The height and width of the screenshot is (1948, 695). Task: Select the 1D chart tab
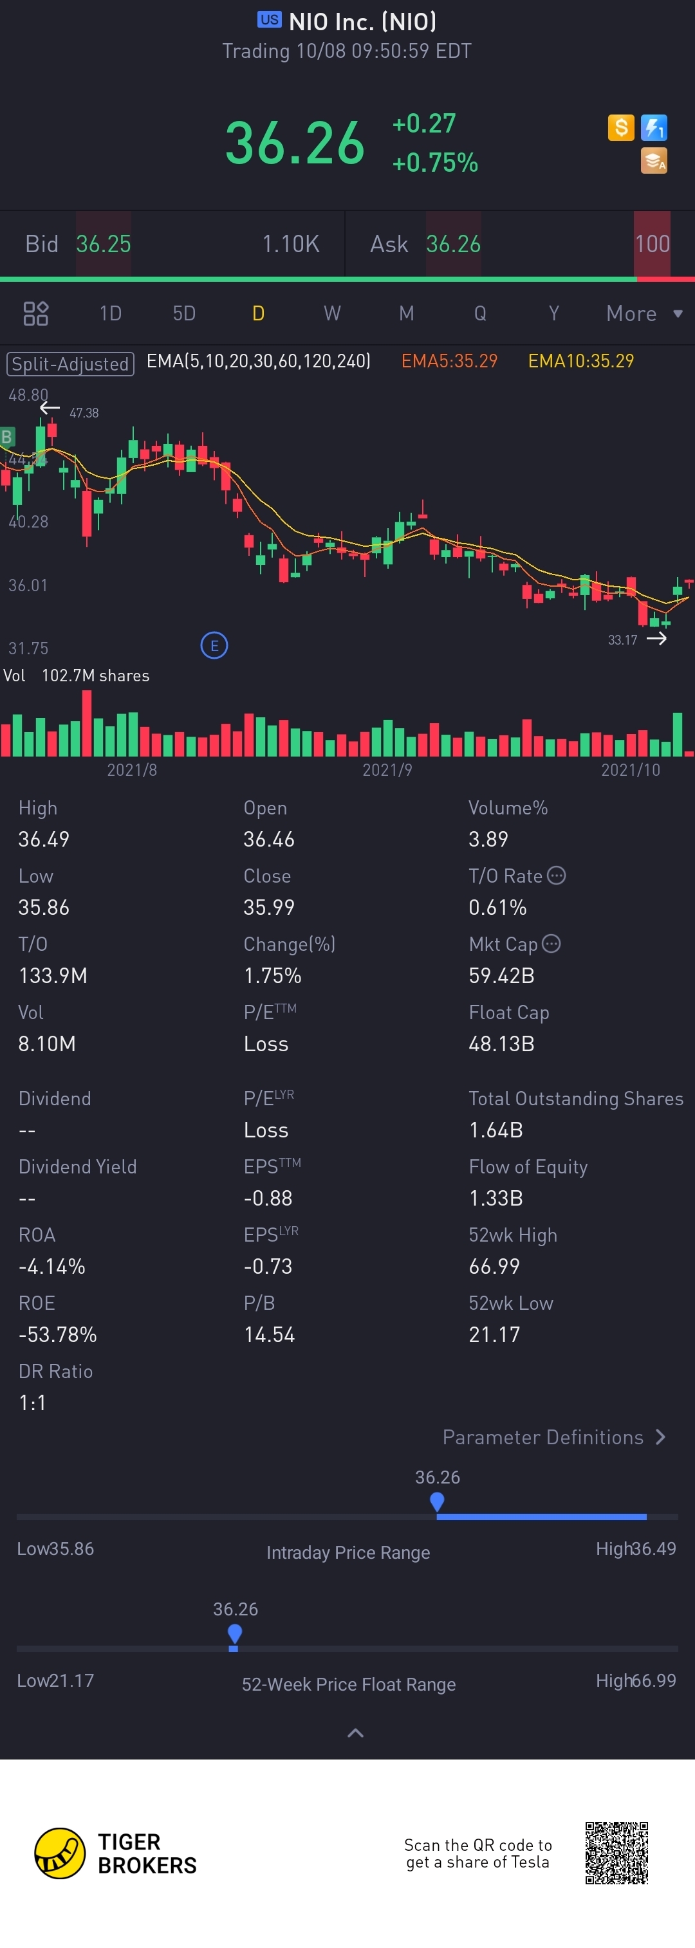[111, 313]
